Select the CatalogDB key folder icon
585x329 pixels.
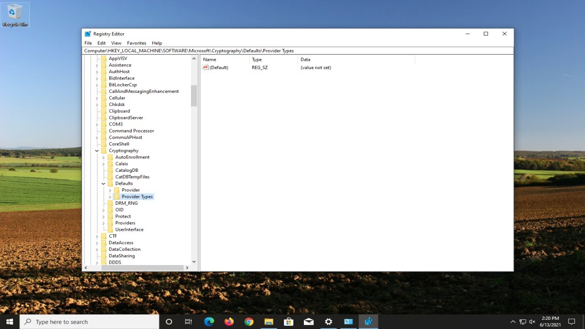coord(110,170)
